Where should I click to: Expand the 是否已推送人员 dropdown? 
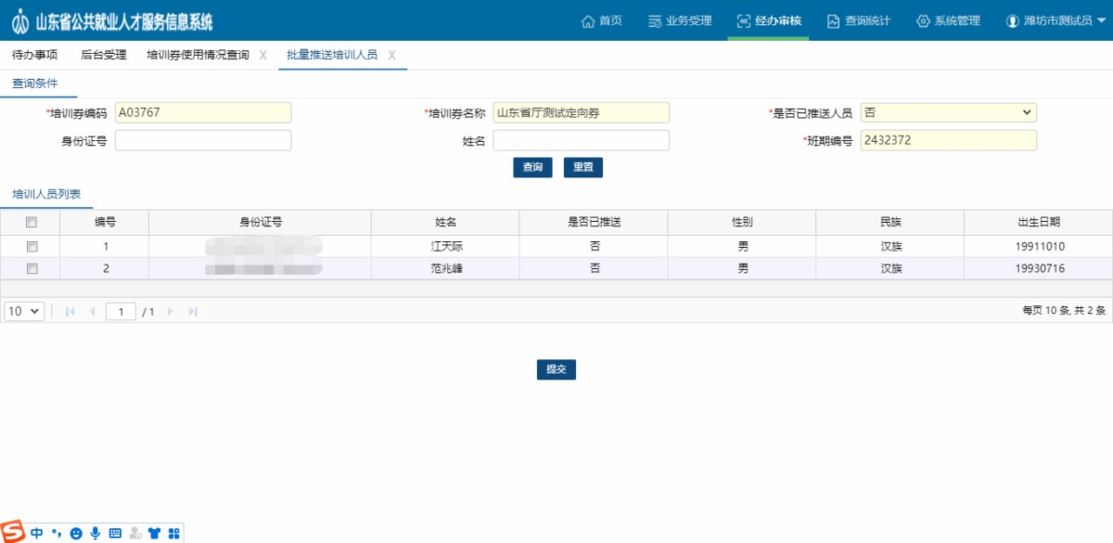pyautogui.click(x=948, y=112)
